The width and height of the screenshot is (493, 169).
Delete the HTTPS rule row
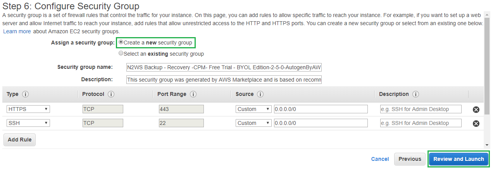click(x=476, y=109)
